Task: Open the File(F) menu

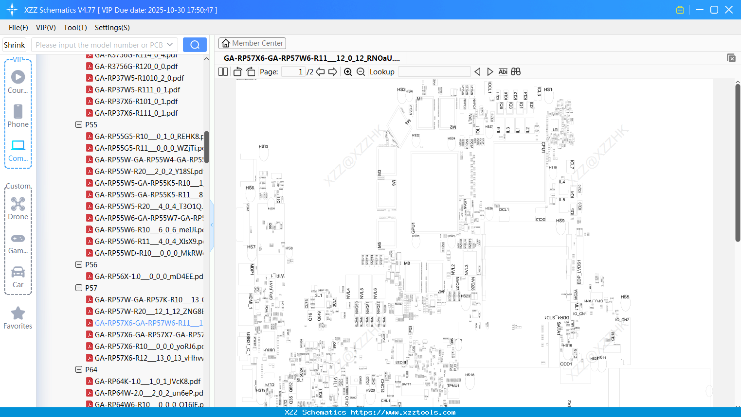Action: pos(18,28)
